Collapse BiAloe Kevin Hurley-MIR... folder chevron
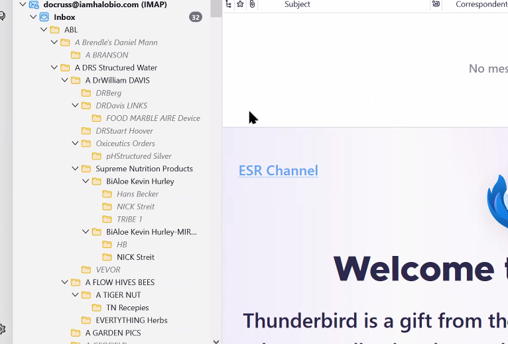Viewport: 508px width, 344px height. (x=86, y=232)
